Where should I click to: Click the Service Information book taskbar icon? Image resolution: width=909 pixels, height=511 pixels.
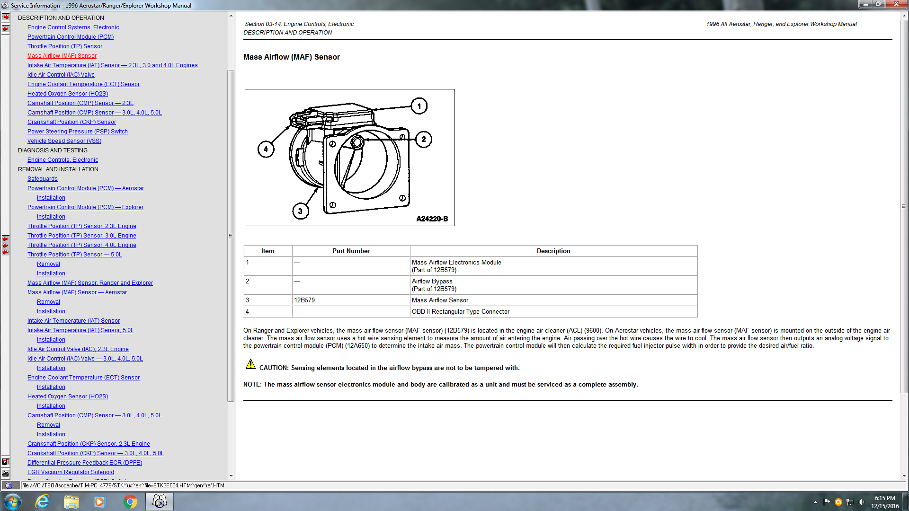pyautogui.click(x=160, y=502)
